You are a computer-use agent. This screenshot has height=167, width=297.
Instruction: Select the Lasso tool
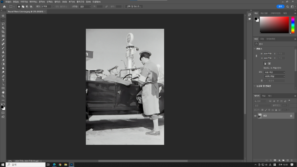tap(3, 24)
